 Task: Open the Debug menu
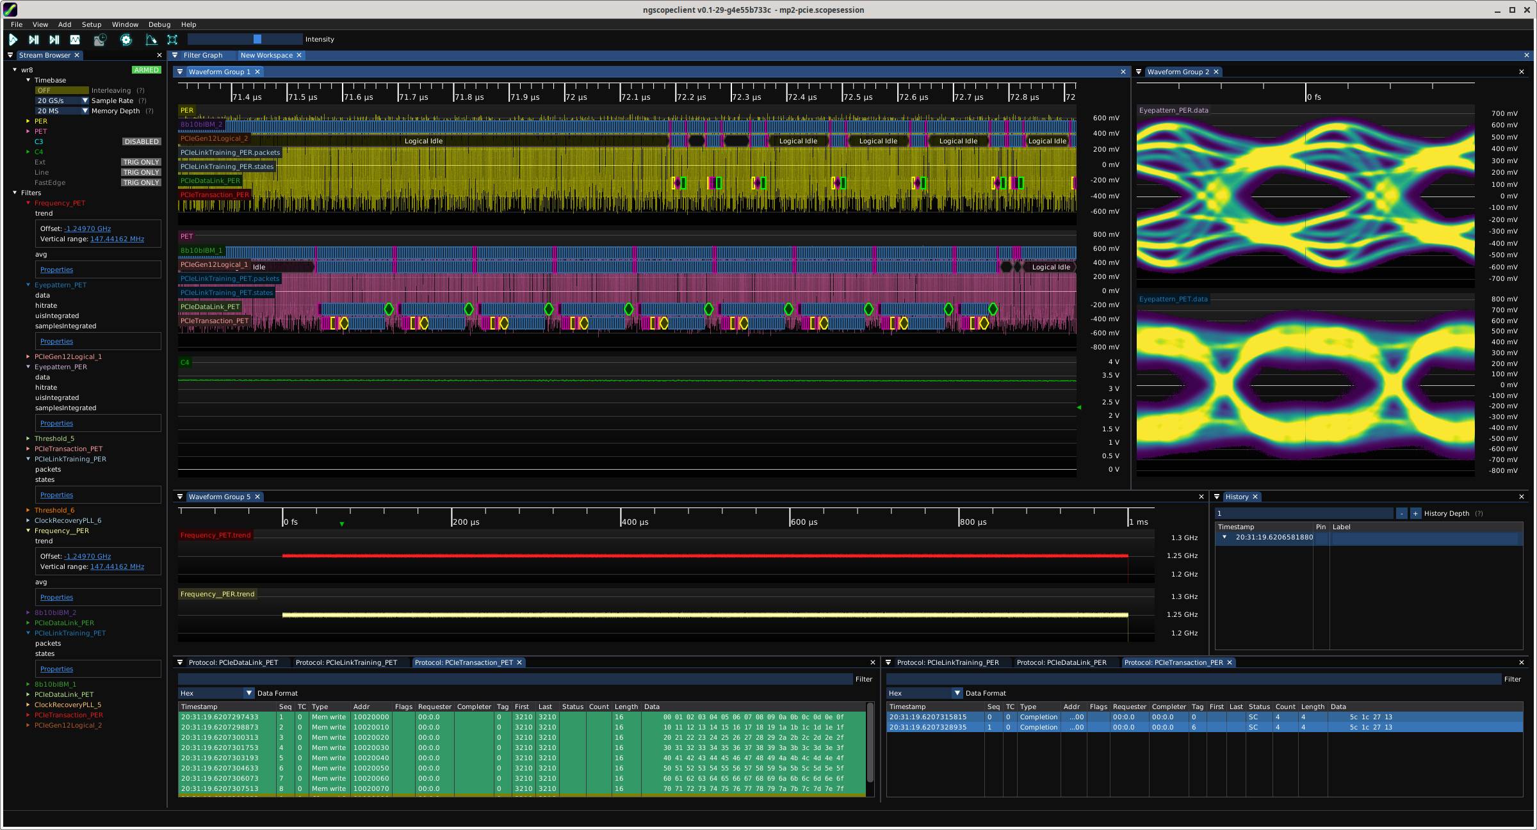pyautogui.click(x=159, y=24)
